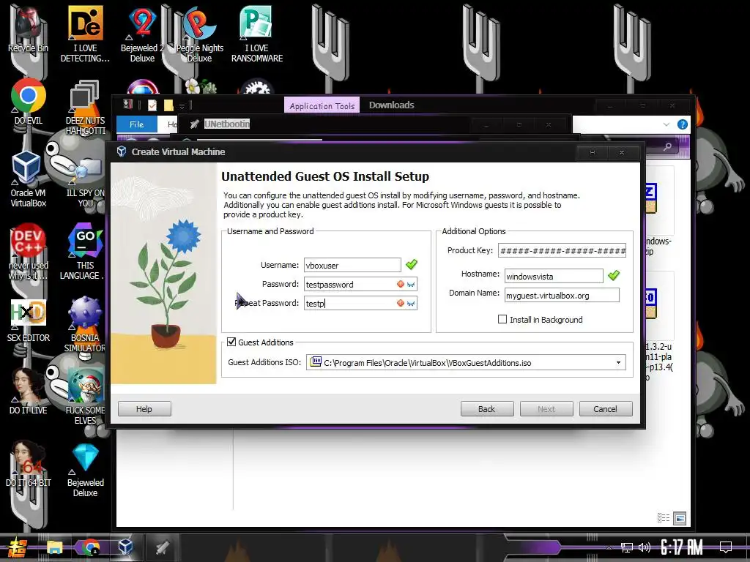Open the Recycle Bin desktop icon
This screenshot has width=750, height=562.
point(28,29)
